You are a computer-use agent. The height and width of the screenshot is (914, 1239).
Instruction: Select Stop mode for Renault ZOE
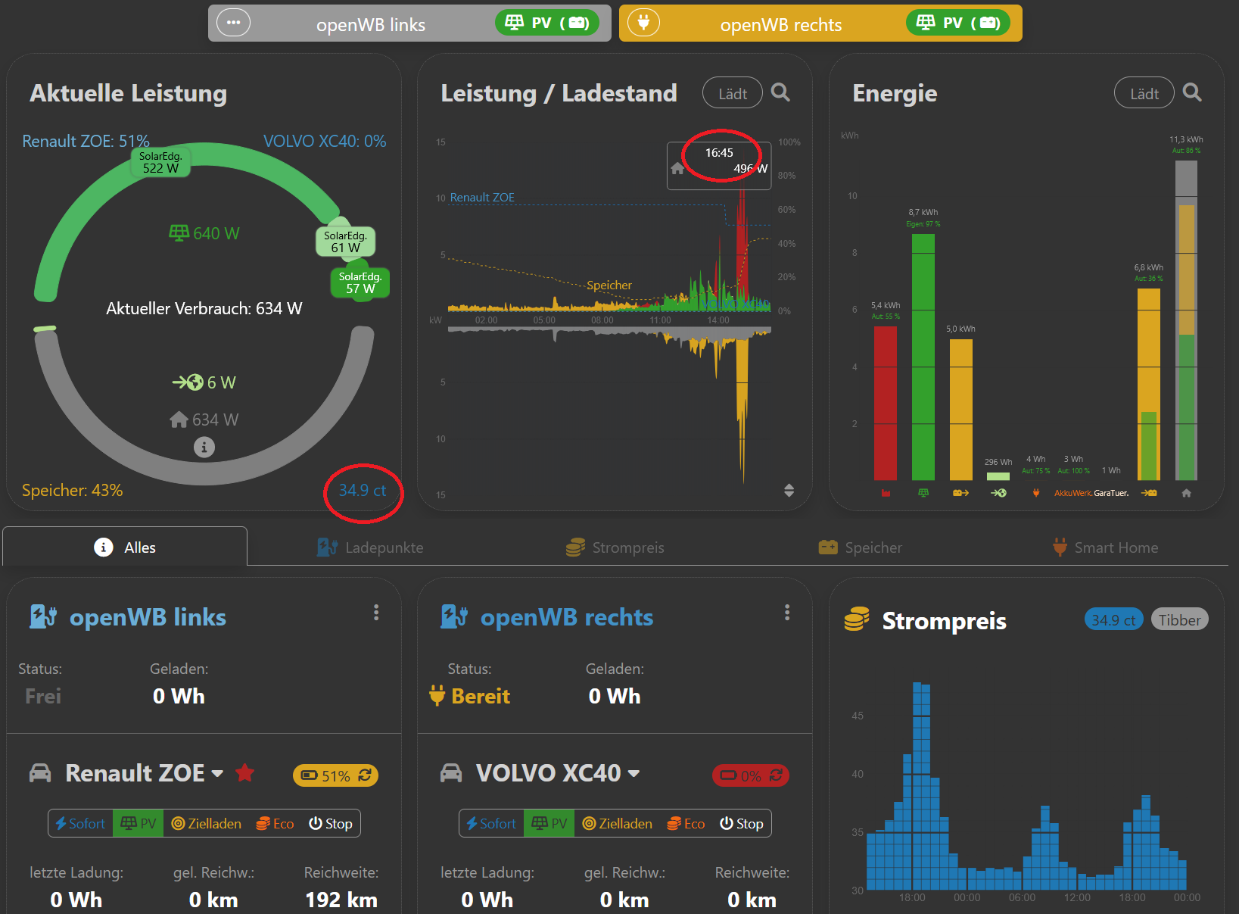click(x=331, y=823)
